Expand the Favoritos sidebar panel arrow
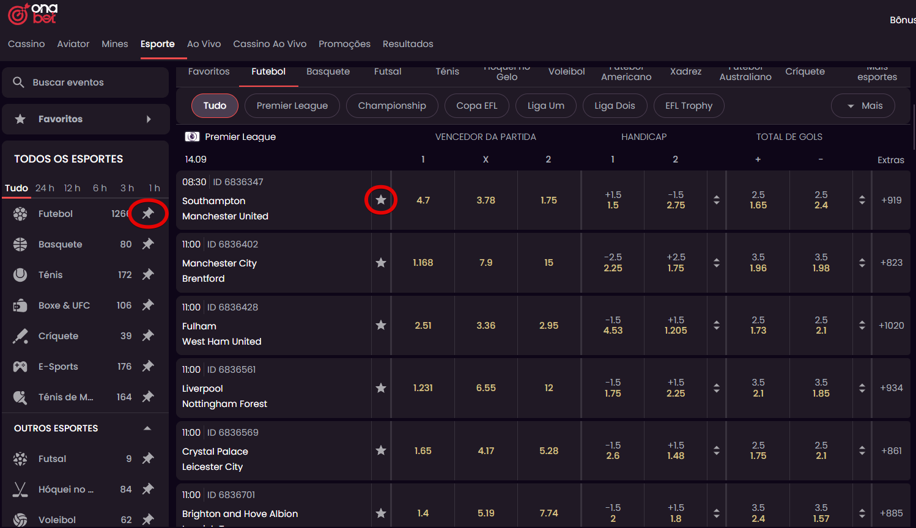The image size is (916, 528). tap(149, 119)
